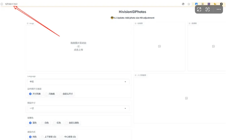The height and width of the screenshot is (140, 229).
Task: Bookmark this page with the star icon
Action: [189, 4]
